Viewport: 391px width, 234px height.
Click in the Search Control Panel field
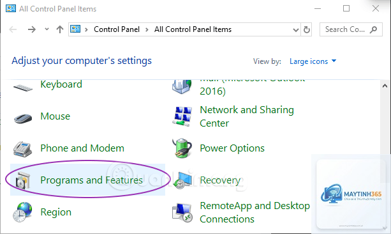[x=351, y=29]
